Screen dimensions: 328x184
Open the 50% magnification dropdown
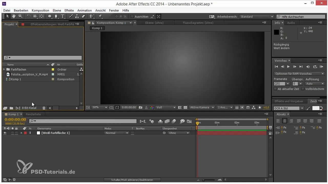(99, 108)
